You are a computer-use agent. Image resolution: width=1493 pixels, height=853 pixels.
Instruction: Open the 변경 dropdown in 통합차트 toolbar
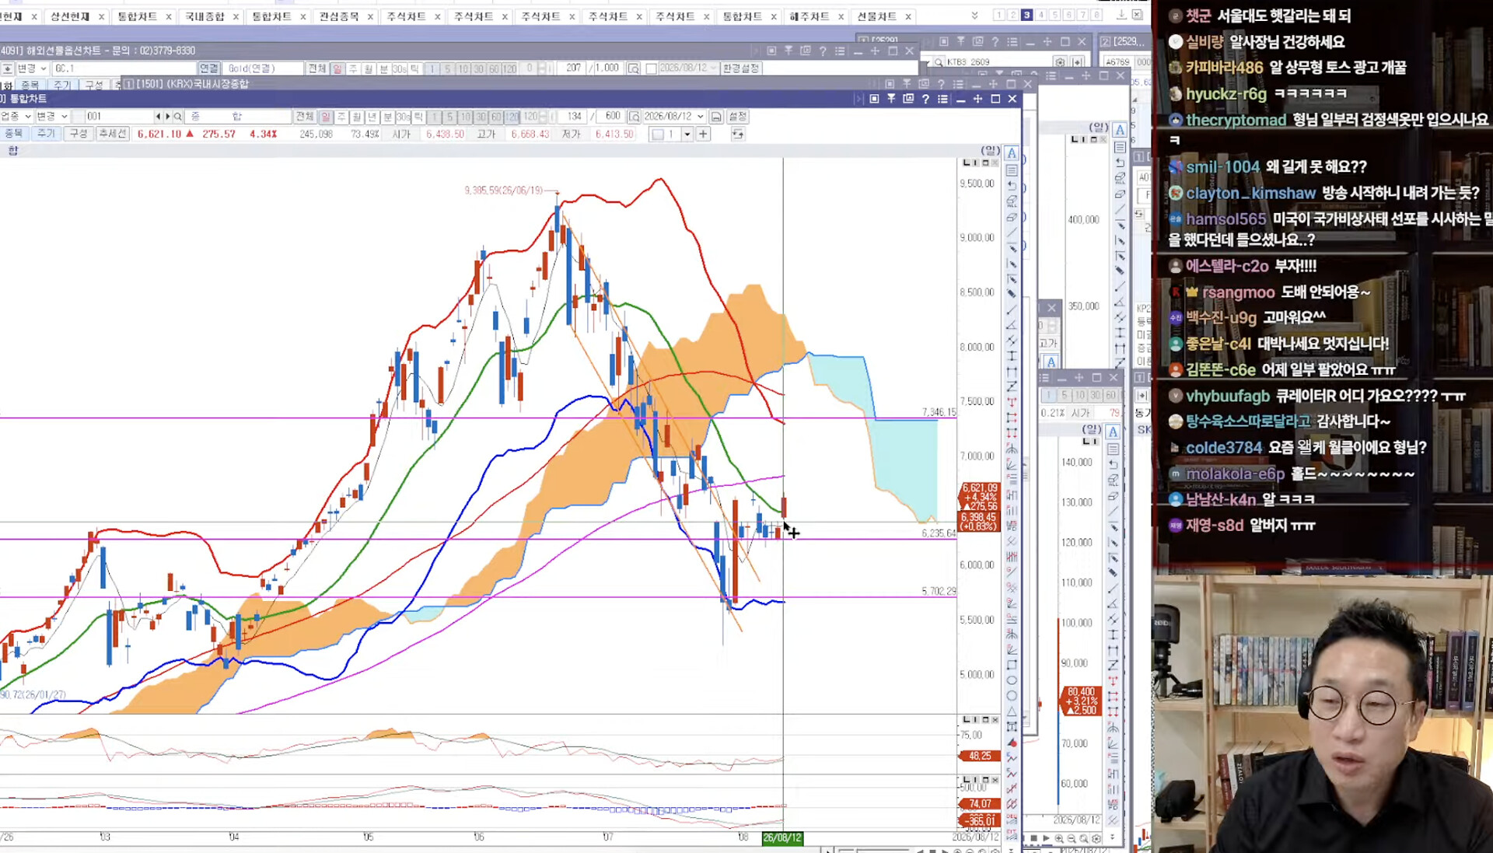pyautogui.click(x=53, y=117)
